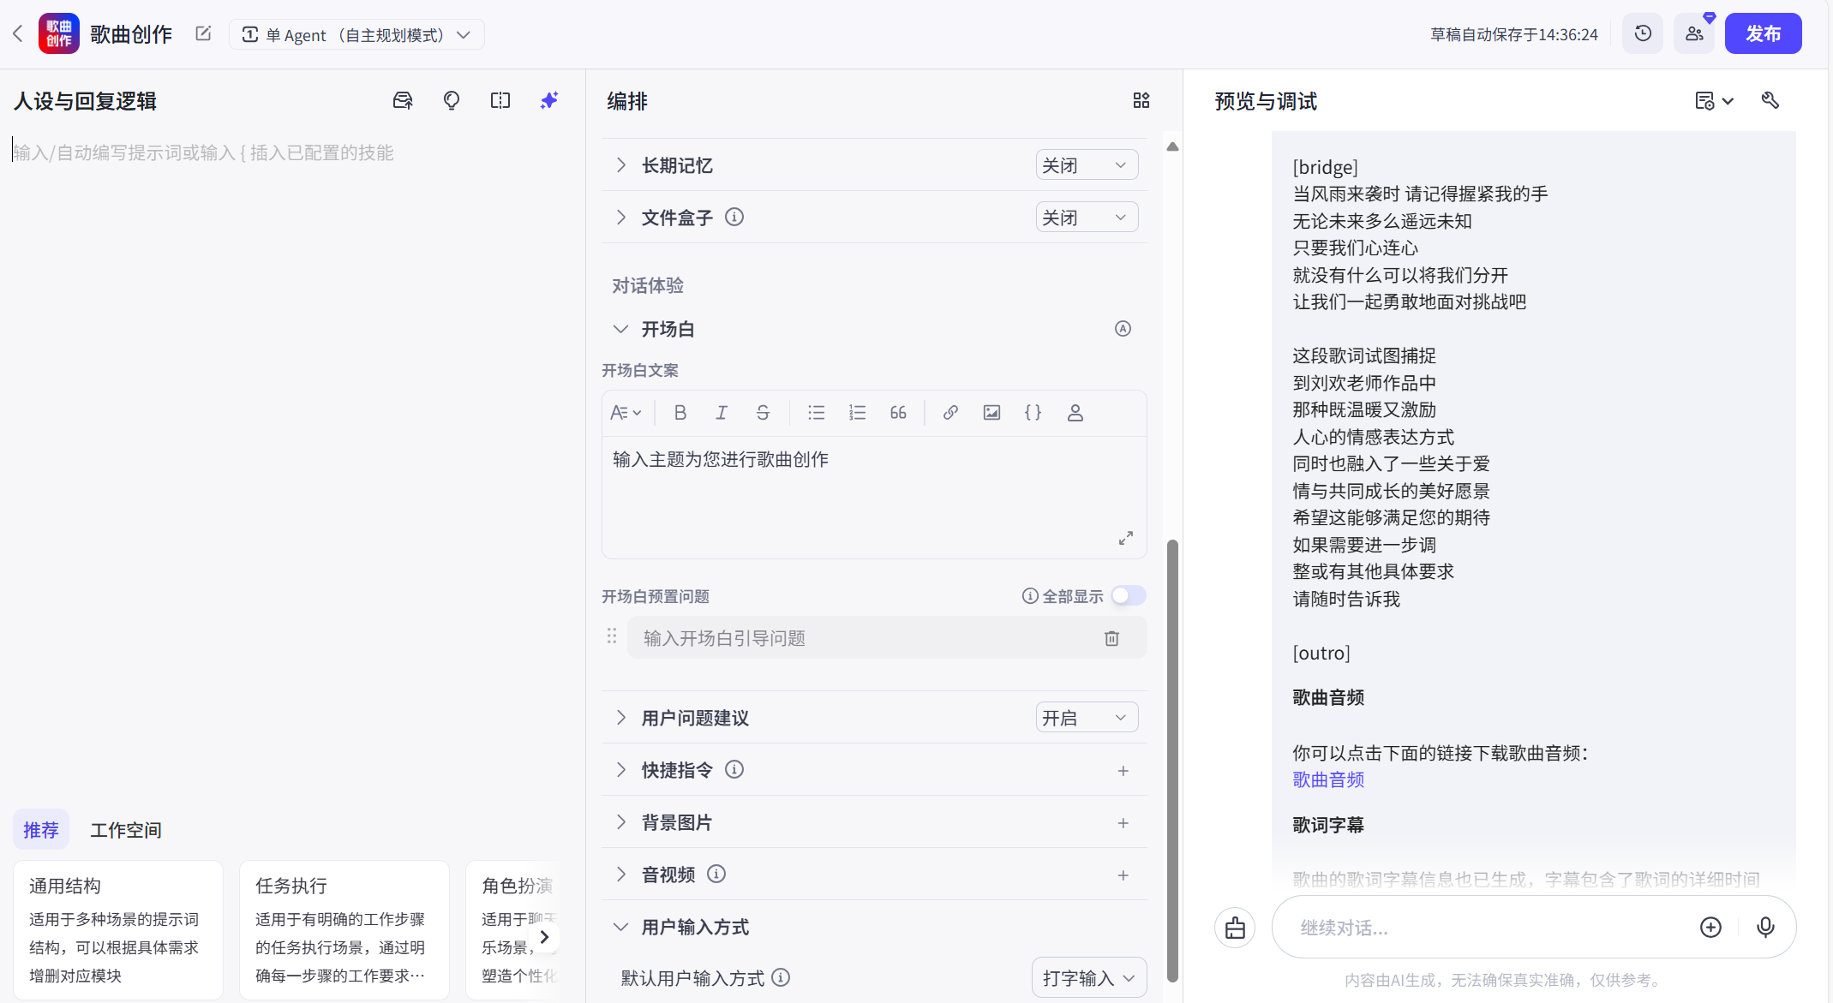Open the 长期记忆 关闭 dropdown
1833x1003 pixels.
(1086, 165)
